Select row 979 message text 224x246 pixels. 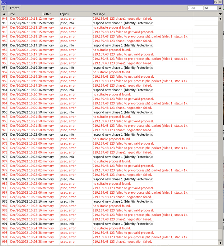click(x=140, y=170)
